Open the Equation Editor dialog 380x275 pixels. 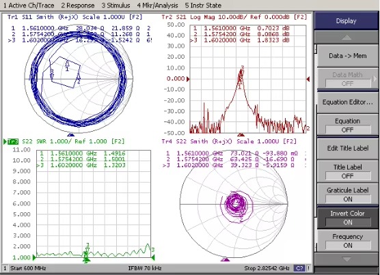(347, 102)
